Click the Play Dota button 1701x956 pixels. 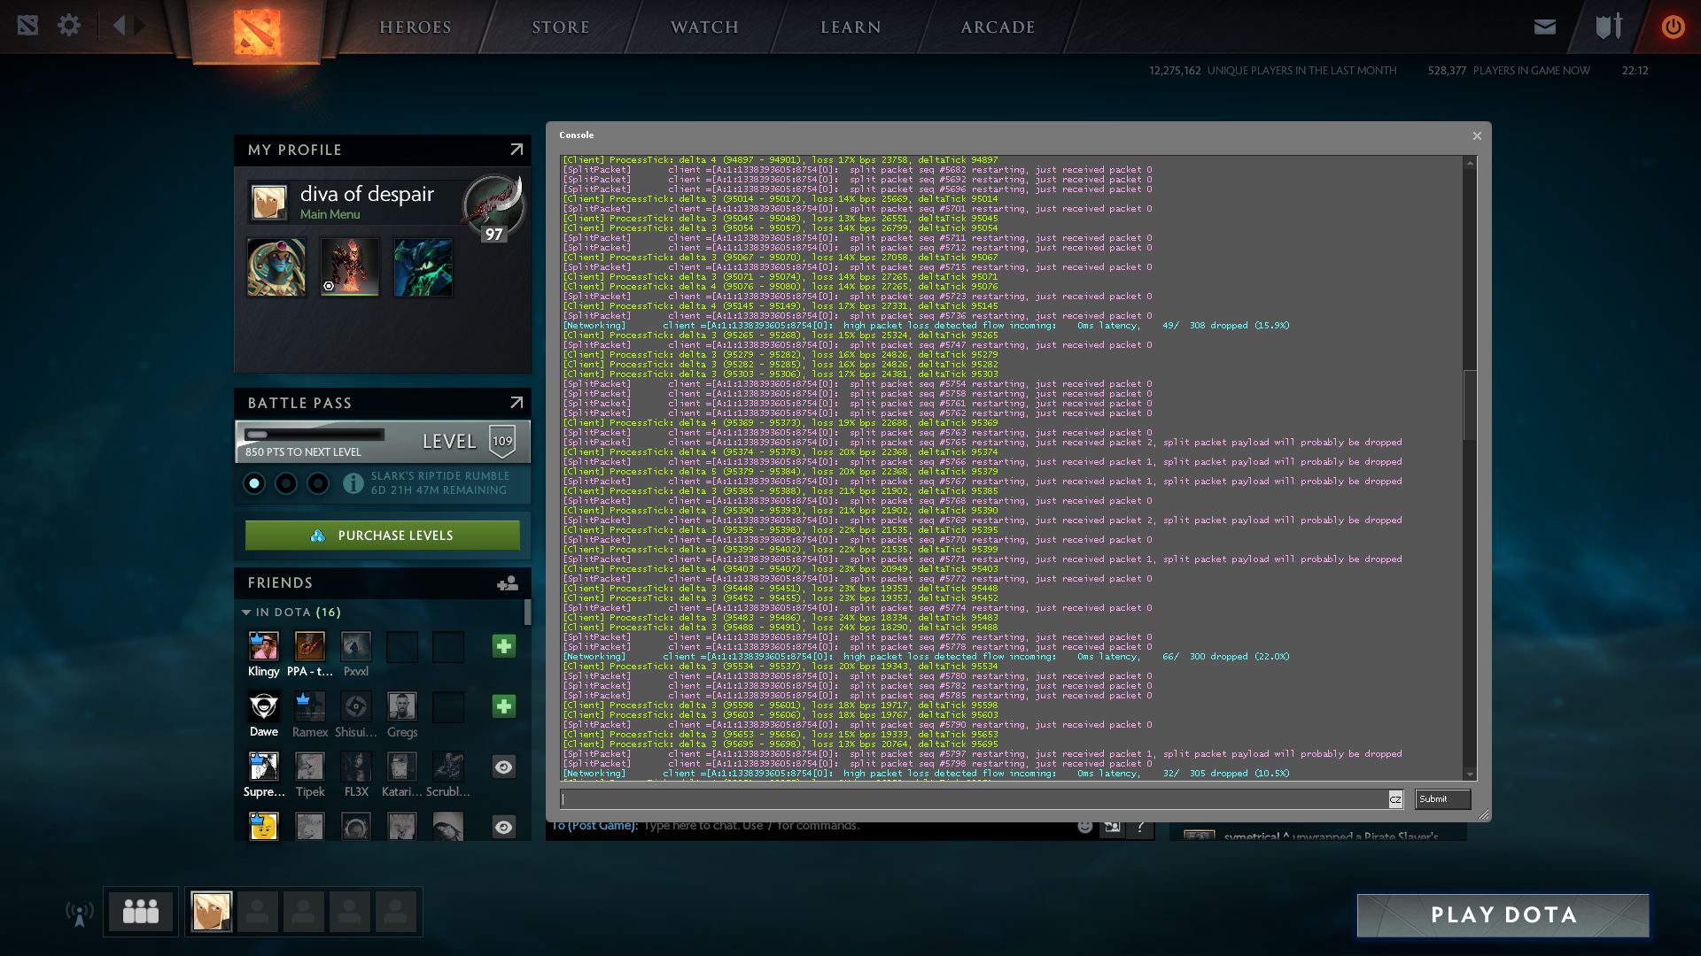pos(1503,915)
